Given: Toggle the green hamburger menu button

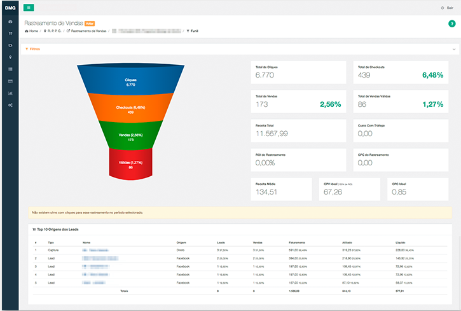Looking at the screenshot, I should (29, 8).
